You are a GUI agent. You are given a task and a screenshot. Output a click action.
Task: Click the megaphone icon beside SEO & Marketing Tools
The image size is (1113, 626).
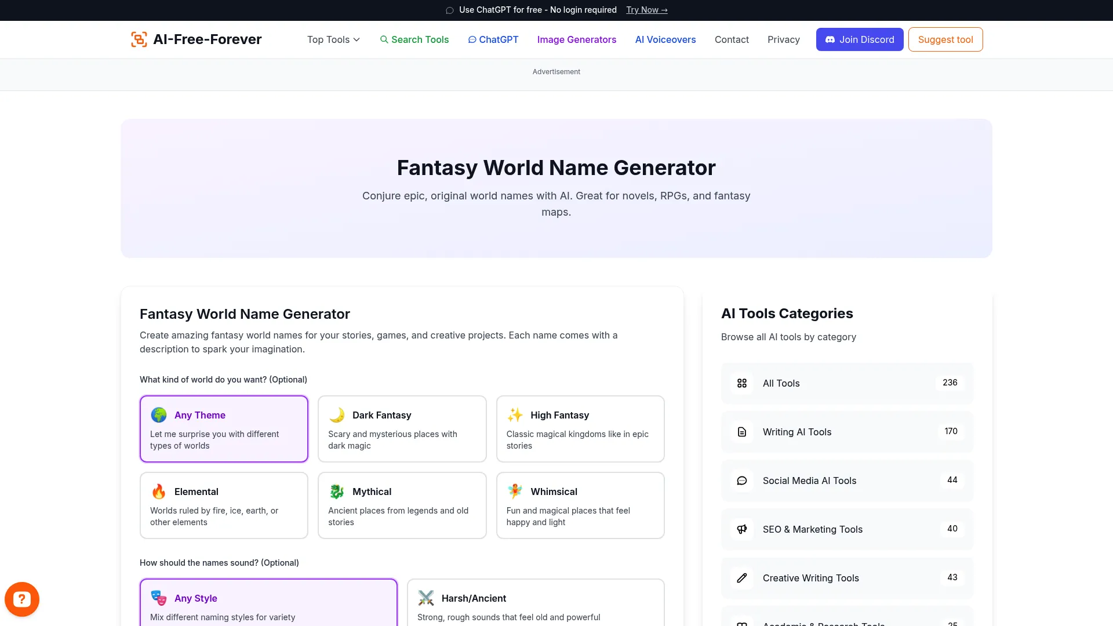coord(741,529)
